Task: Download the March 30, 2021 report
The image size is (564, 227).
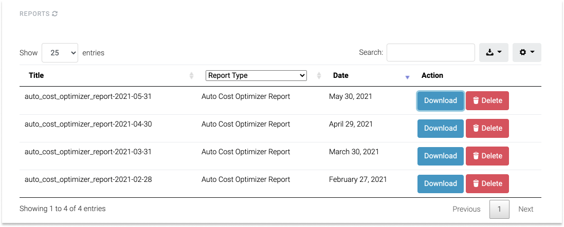Action: click(x=440, y=156)
